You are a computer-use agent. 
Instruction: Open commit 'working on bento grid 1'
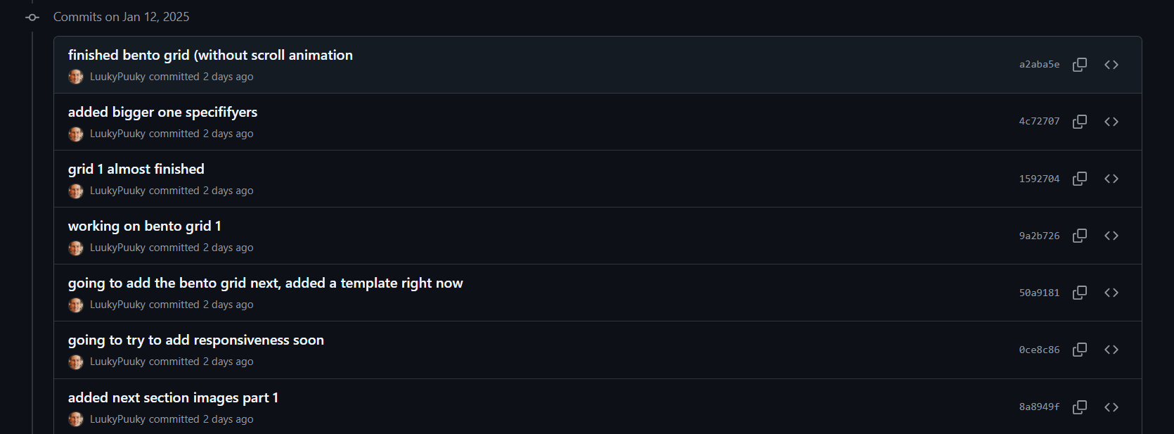click(x=143, y=226)
